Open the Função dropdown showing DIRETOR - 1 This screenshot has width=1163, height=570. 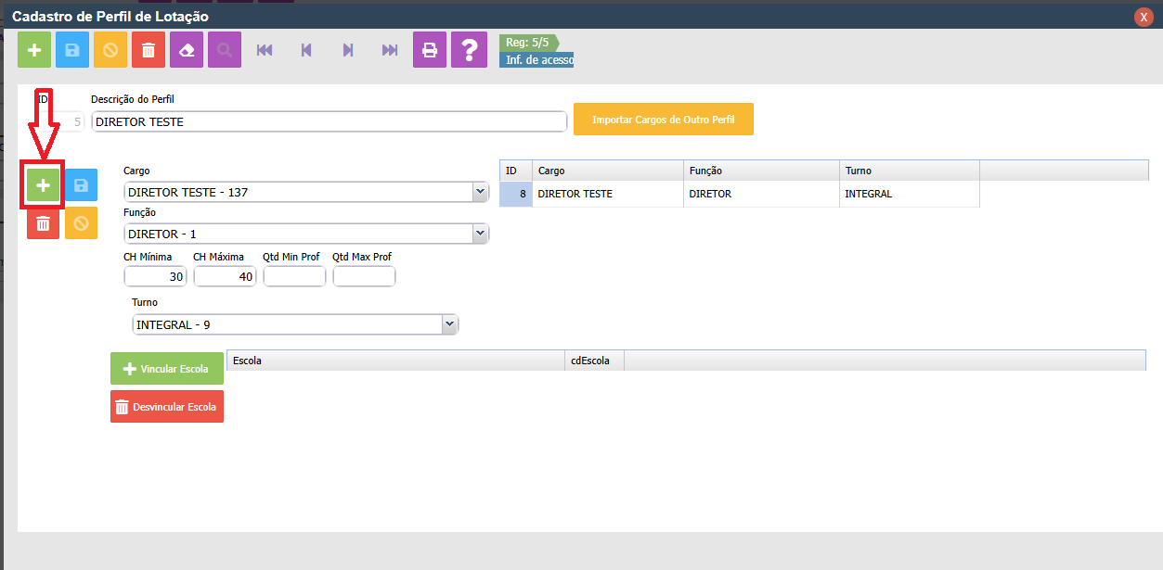click(480, 234)
